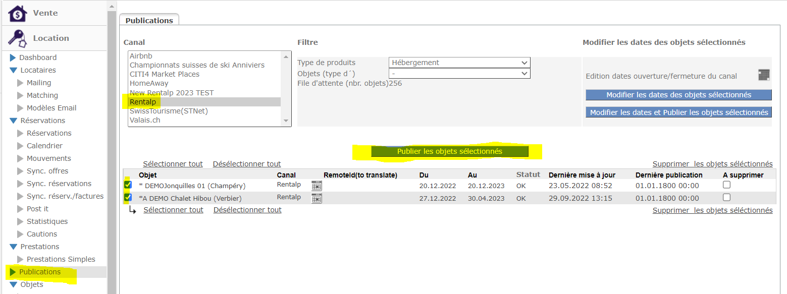
Task: Open Sync. réservations item
Action: [59, 184]
